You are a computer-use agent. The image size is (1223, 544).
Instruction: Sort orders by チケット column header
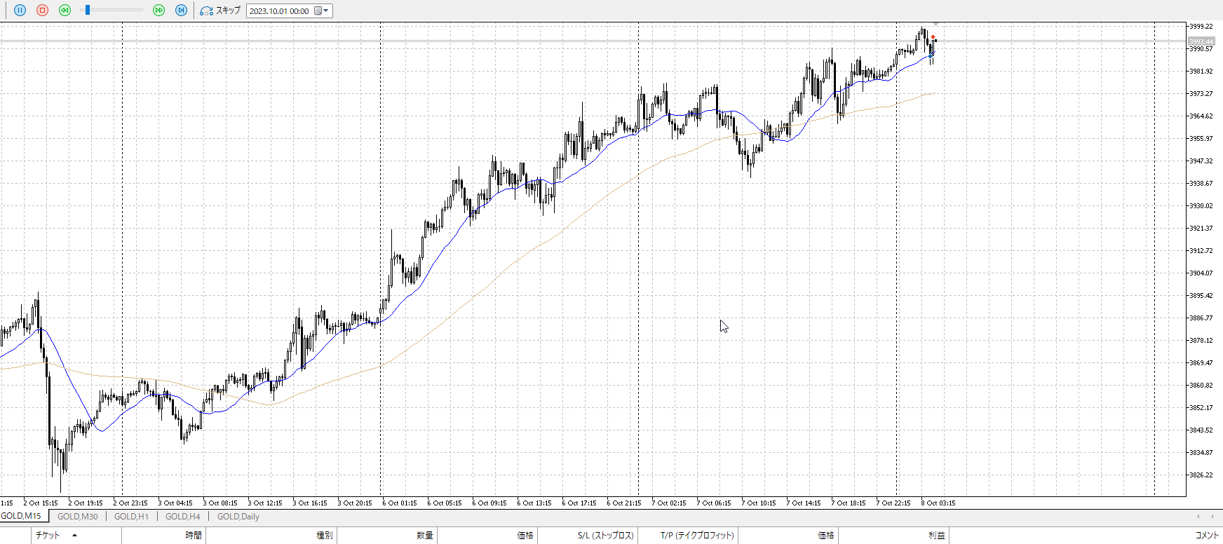pos(48,536)
